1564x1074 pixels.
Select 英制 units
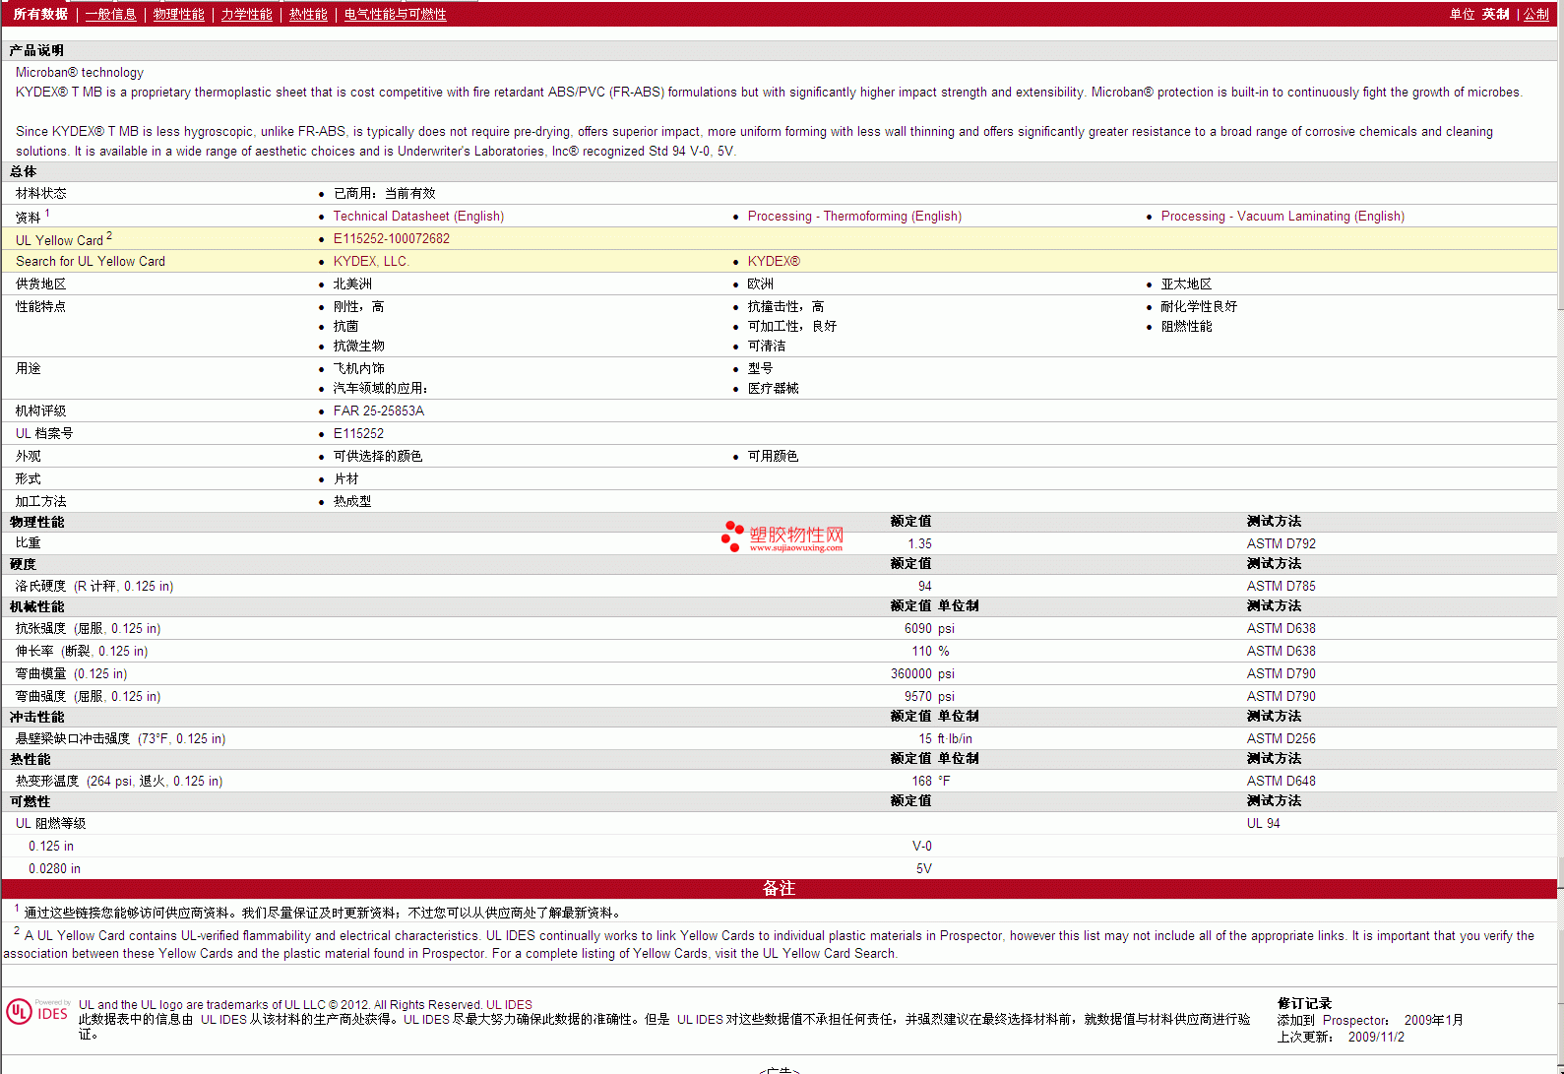click(1495, 14)
